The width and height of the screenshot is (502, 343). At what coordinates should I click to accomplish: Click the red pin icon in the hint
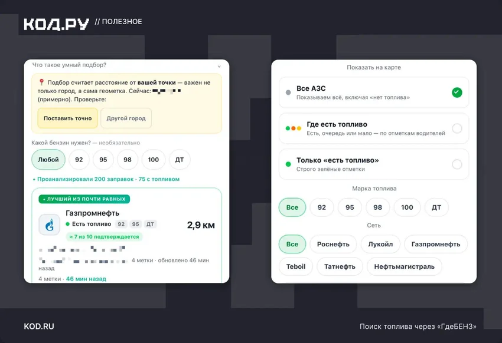coord(41,83)
